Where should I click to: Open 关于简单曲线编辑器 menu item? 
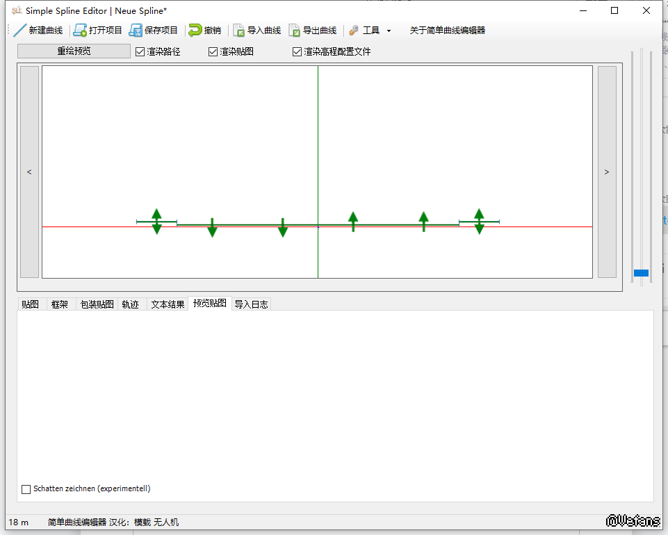click(448, 31)
